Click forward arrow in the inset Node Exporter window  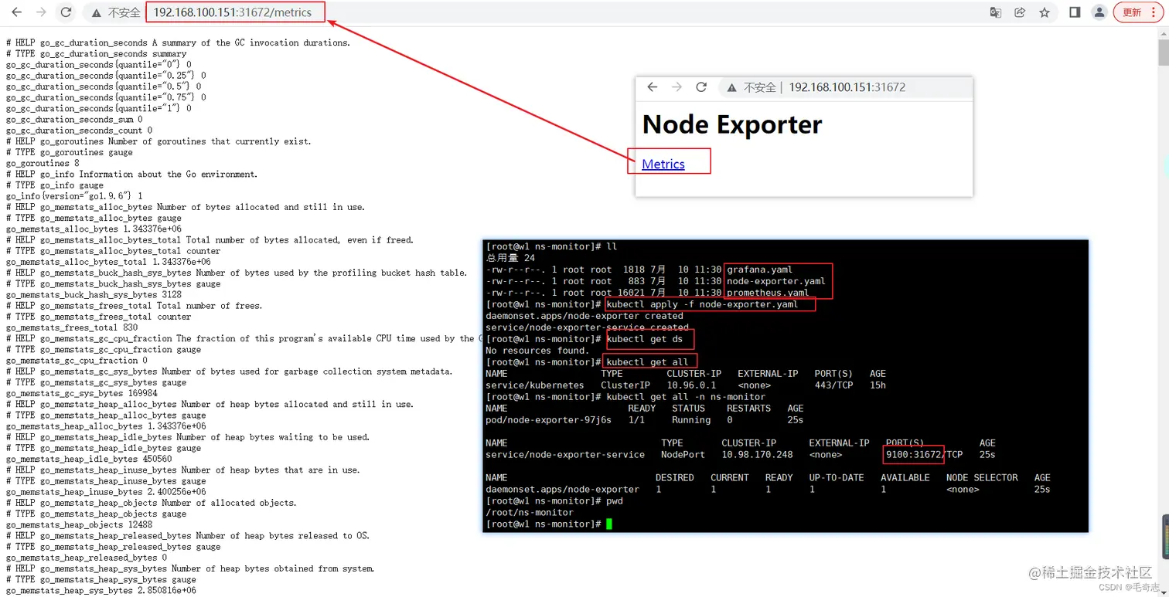(677, 87)
